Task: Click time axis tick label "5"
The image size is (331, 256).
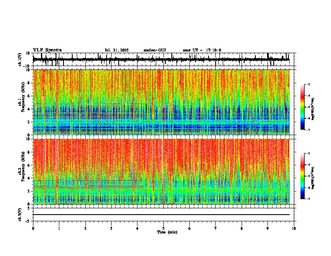Action: click(x=163, y=228)
